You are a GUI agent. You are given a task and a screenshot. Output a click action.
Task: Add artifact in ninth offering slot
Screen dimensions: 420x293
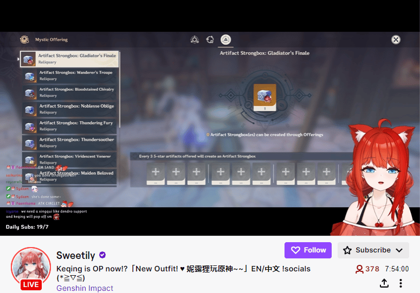(x=327, y=174)
